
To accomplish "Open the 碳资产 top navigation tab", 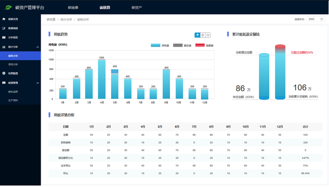I will [137, 8].
